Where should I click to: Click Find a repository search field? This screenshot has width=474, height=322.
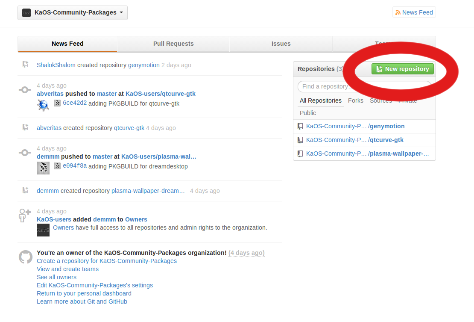tap(364, 86)
